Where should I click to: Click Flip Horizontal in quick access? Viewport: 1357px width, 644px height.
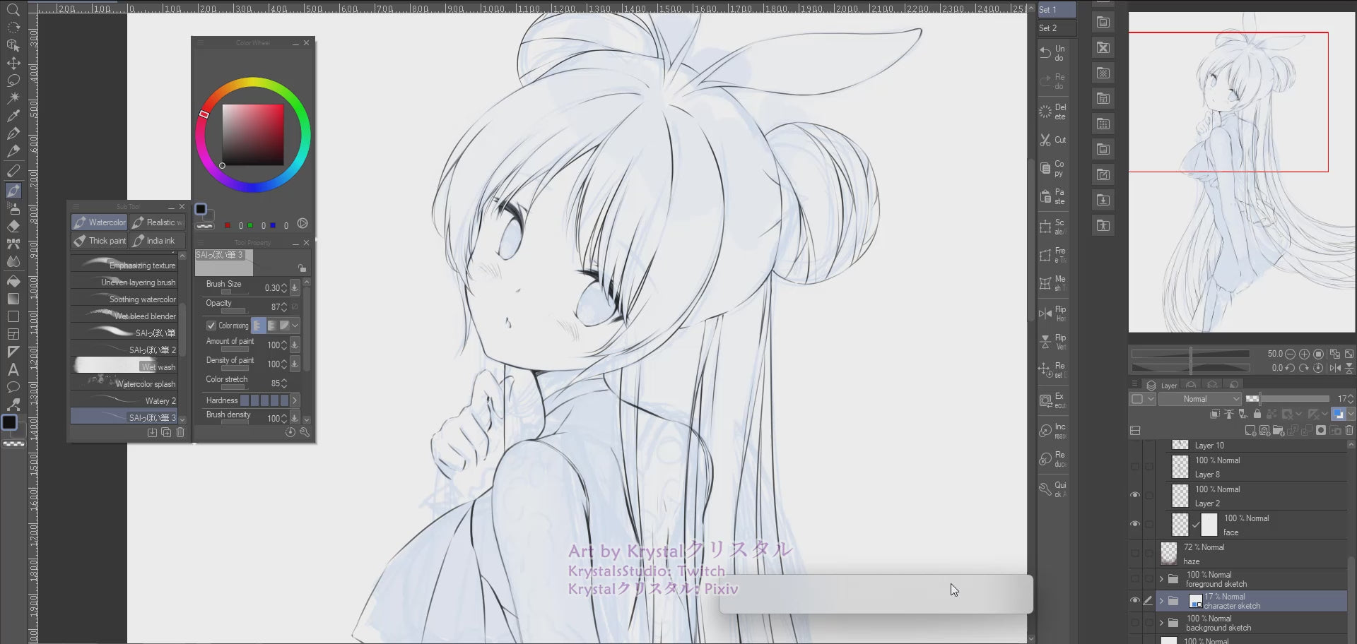pyautogui.click(x=1053, y=314)
